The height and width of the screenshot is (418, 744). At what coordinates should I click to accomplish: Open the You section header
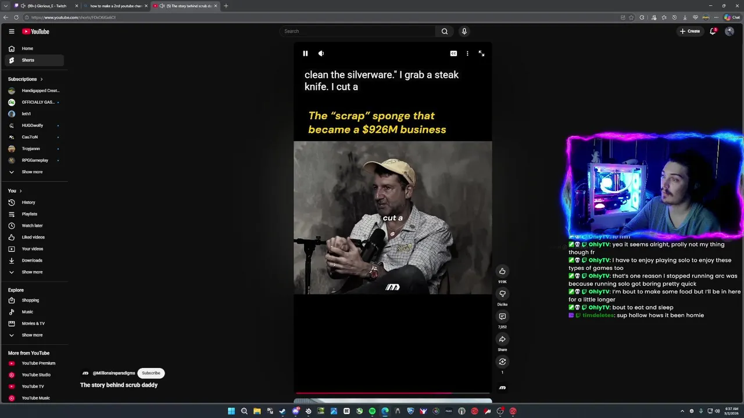coord(15,191)
